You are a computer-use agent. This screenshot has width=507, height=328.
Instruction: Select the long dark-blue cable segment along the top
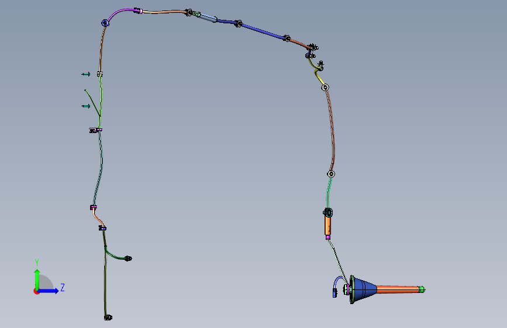point(263,32)
